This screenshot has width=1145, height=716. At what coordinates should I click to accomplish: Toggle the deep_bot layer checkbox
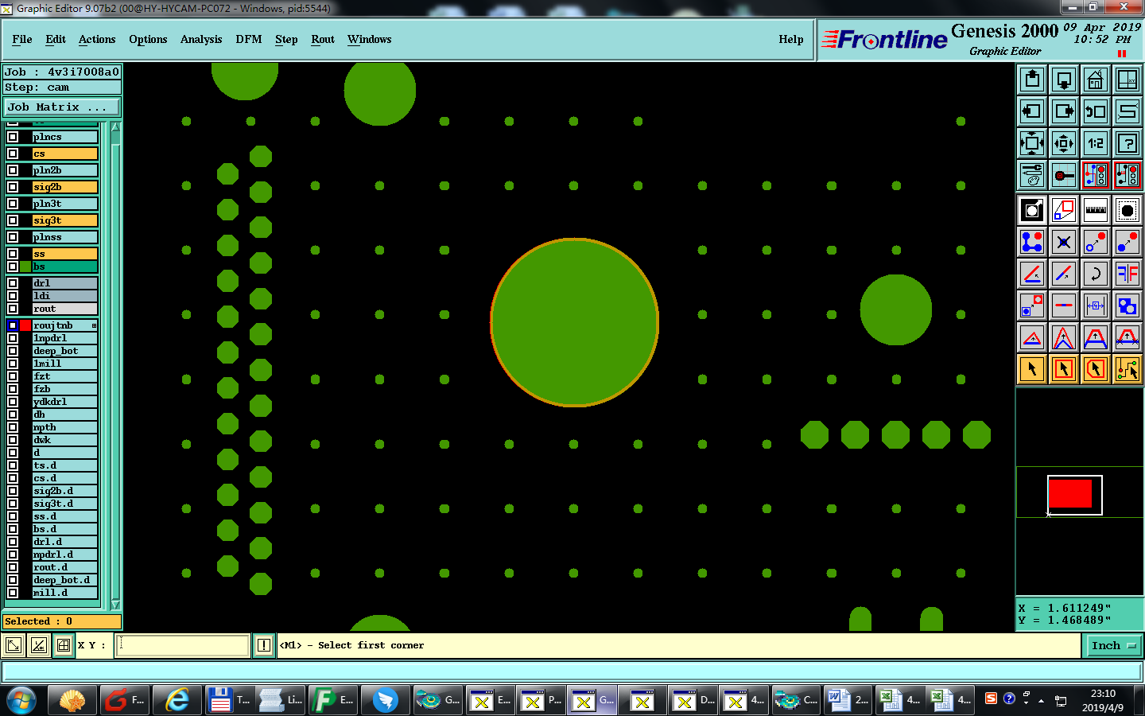pyautogui.click(x=13, y=351)
